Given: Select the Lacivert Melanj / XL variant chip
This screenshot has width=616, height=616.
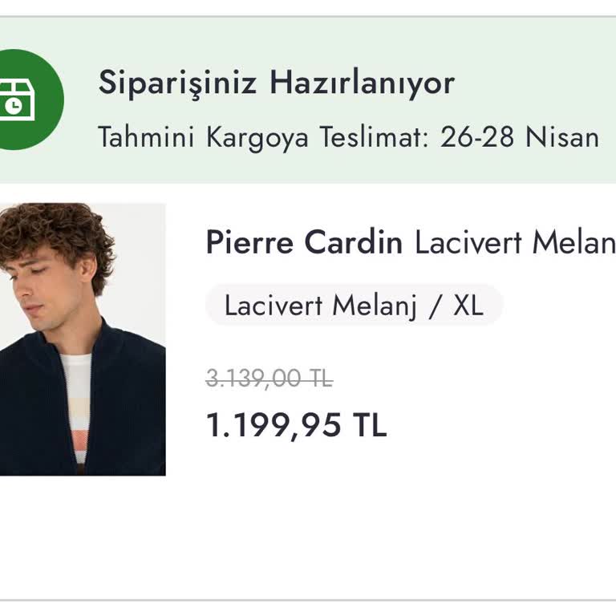Looking at the screenshot, I should pos(354,306).
